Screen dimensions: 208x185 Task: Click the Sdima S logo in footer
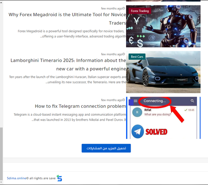59,178
